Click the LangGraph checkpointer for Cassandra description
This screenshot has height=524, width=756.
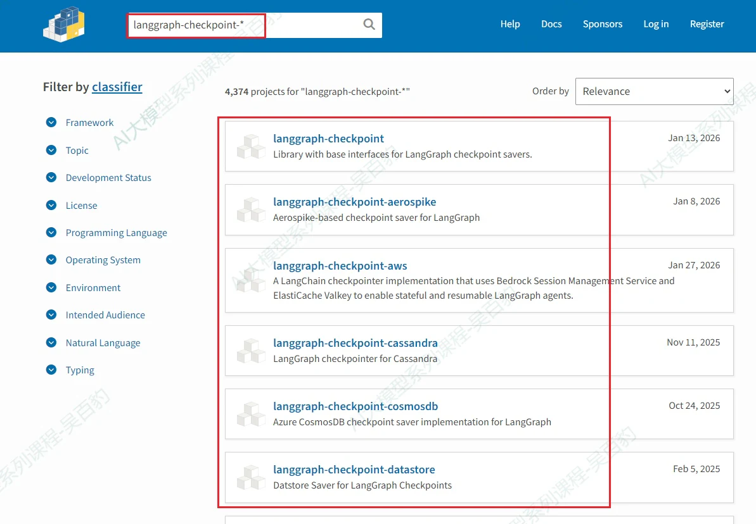coord(356,359)
